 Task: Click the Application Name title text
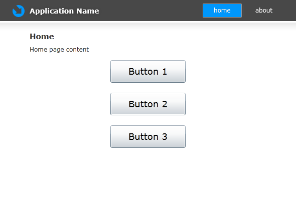pos(64,11)
